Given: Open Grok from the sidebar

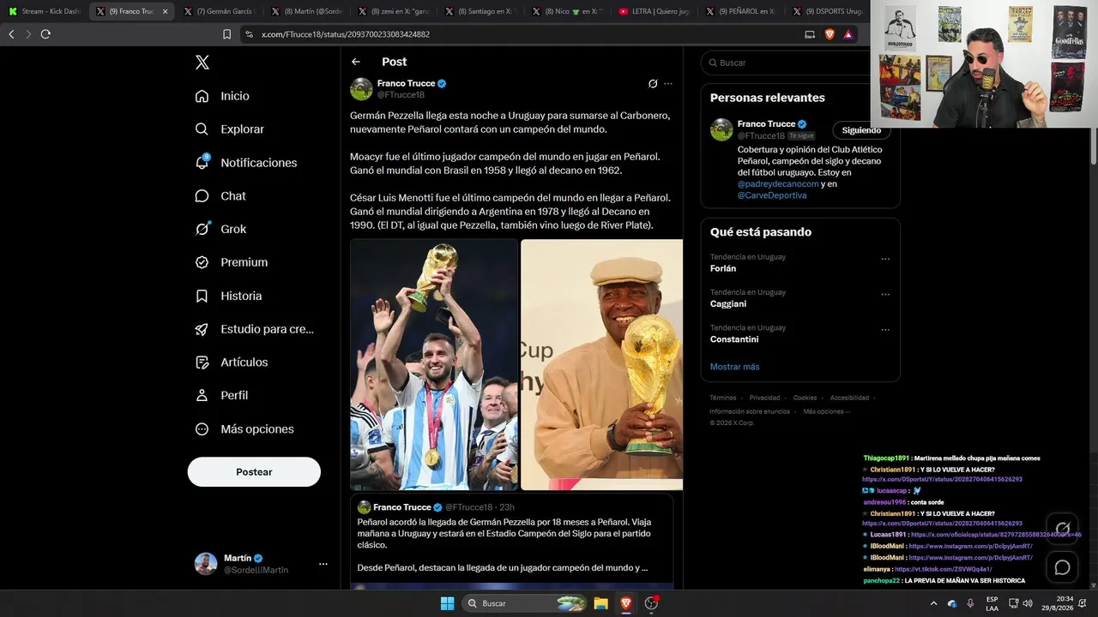Looking at the screenshot, I should (220, 229).
